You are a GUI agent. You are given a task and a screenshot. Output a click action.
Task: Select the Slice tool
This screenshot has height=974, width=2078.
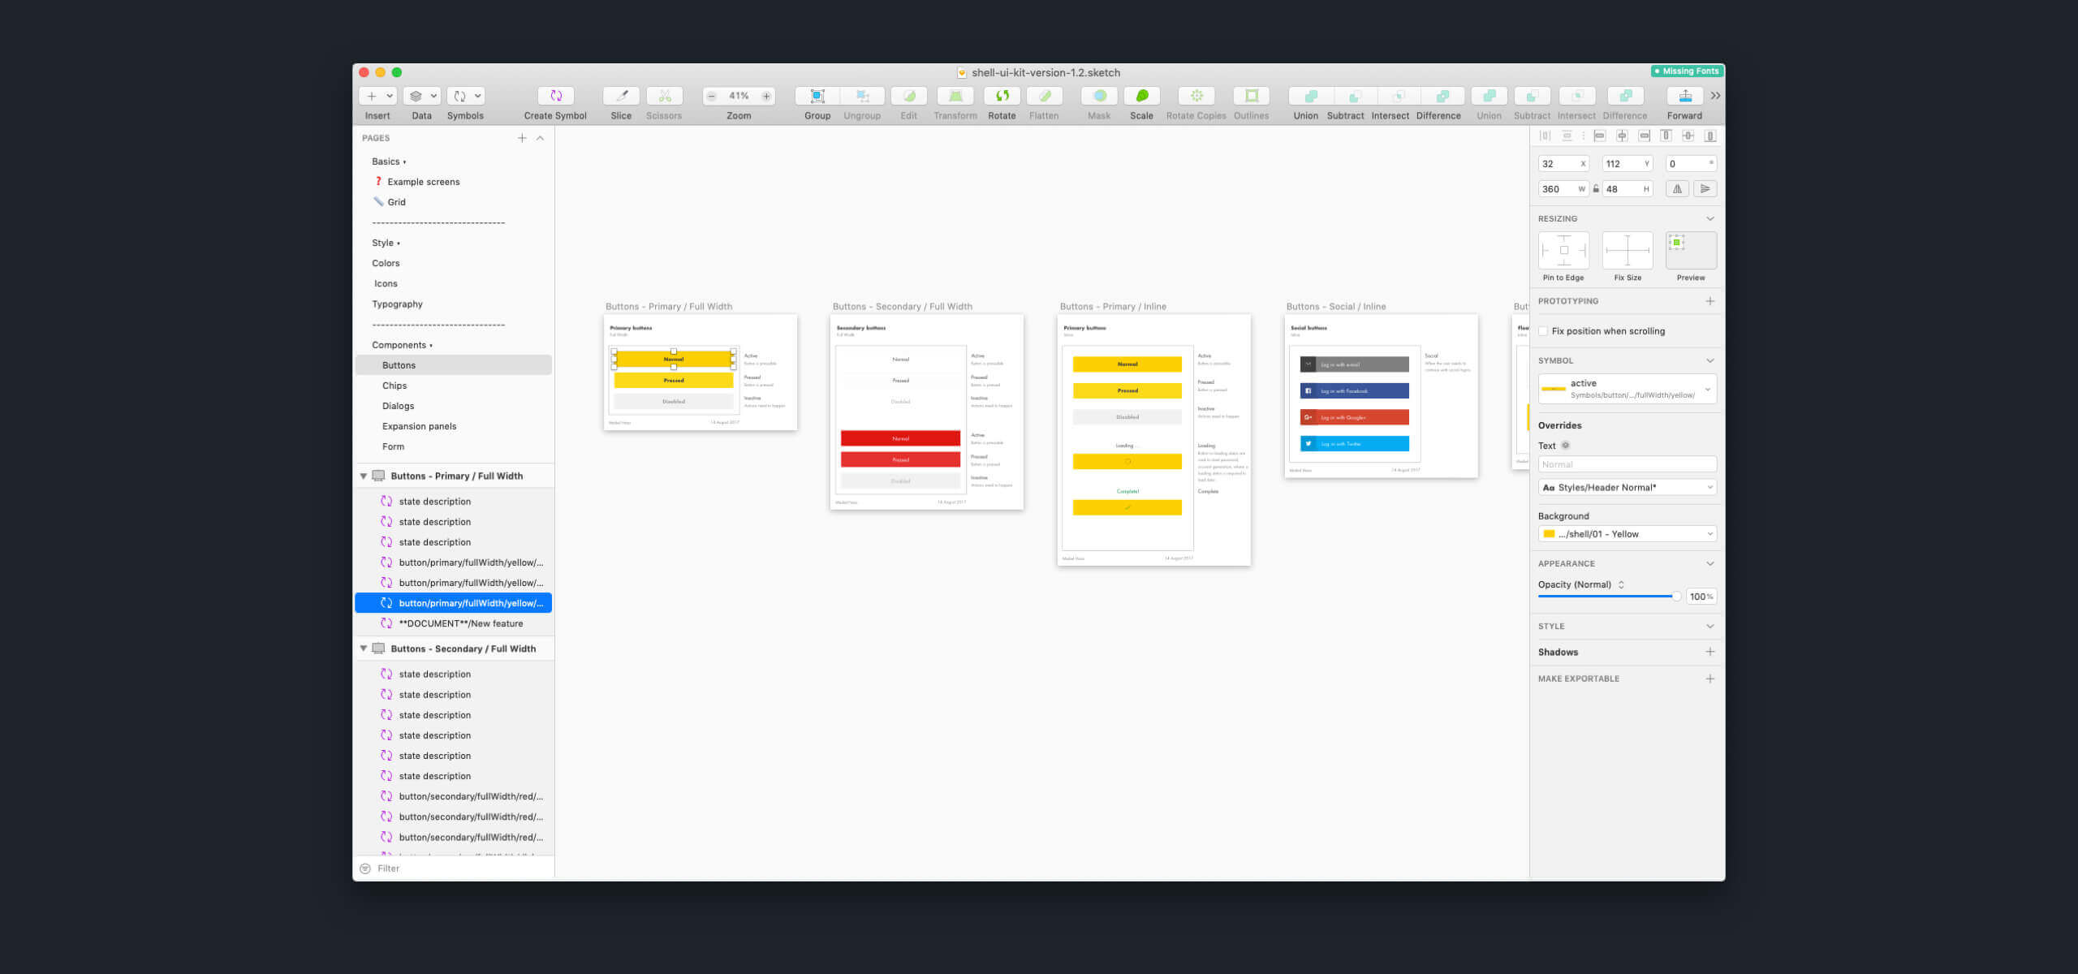click(x=620, y=96)
